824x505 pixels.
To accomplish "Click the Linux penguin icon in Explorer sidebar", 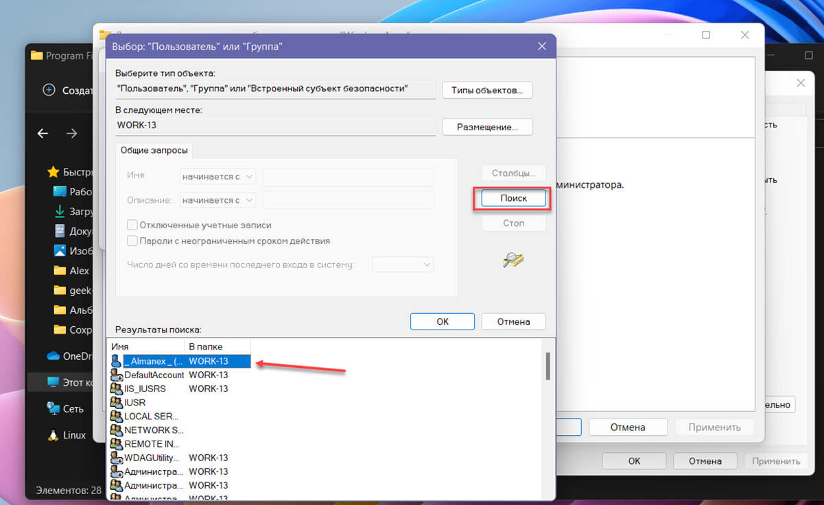I will tap(53, 435).
